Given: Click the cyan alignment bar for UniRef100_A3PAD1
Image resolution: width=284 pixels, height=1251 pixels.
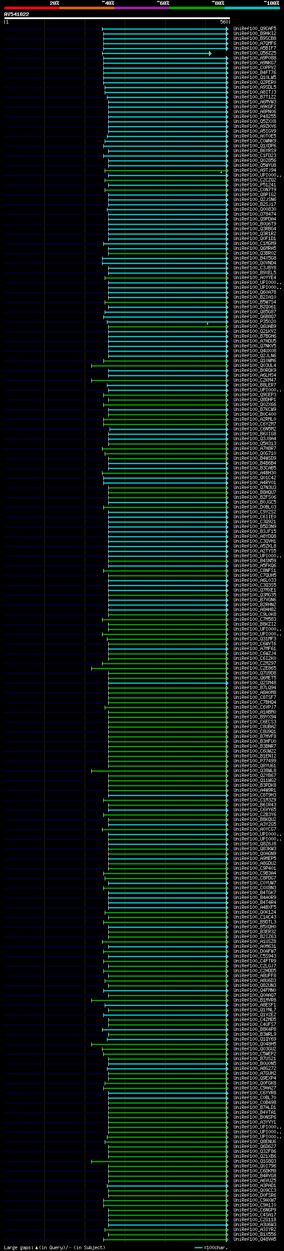Looking at the screenshot, I should pyautogui.click(x=167, y=1185).
